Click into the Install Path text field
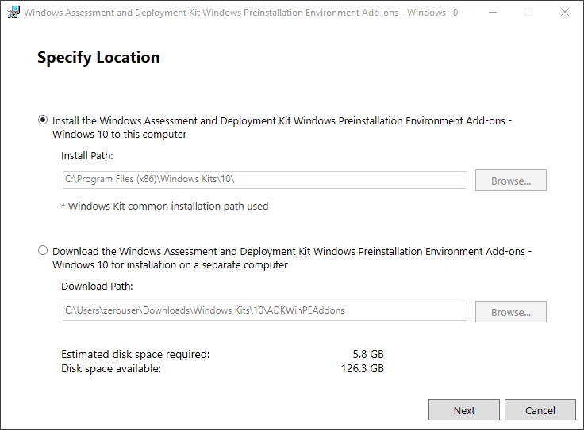Image resolution: width=584 pixels, height=430 pixels. coord(264,180)
